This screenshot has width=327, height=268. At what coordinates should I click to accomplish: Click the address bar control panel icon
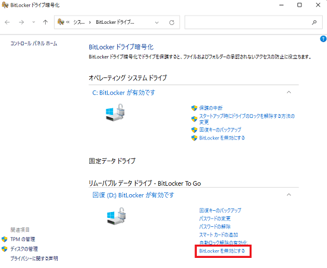pyautogui.click(x=61, y=22)
